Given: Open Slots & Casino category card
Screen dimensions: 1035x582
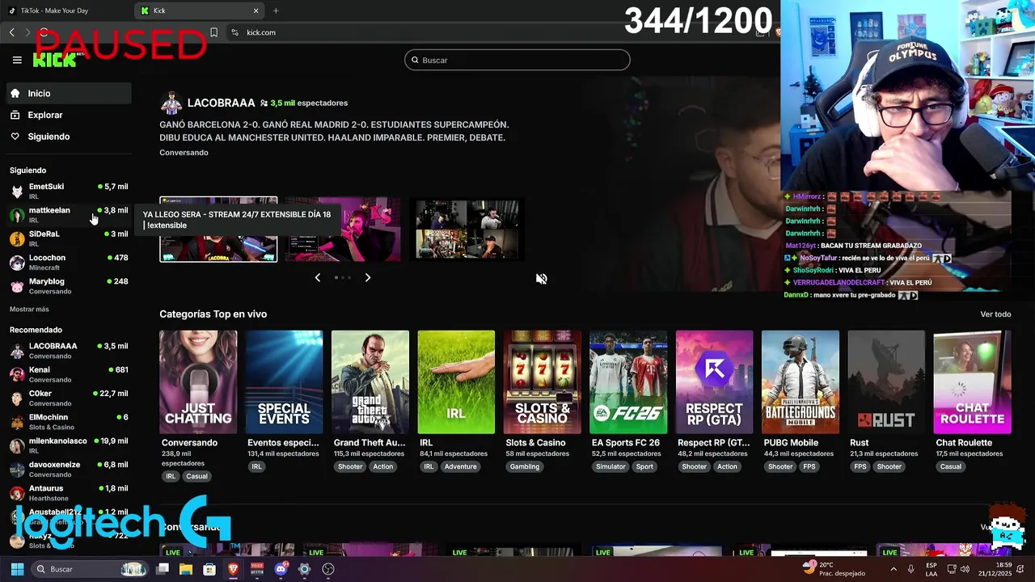Looking at the screenshot, I should (543, 382).
